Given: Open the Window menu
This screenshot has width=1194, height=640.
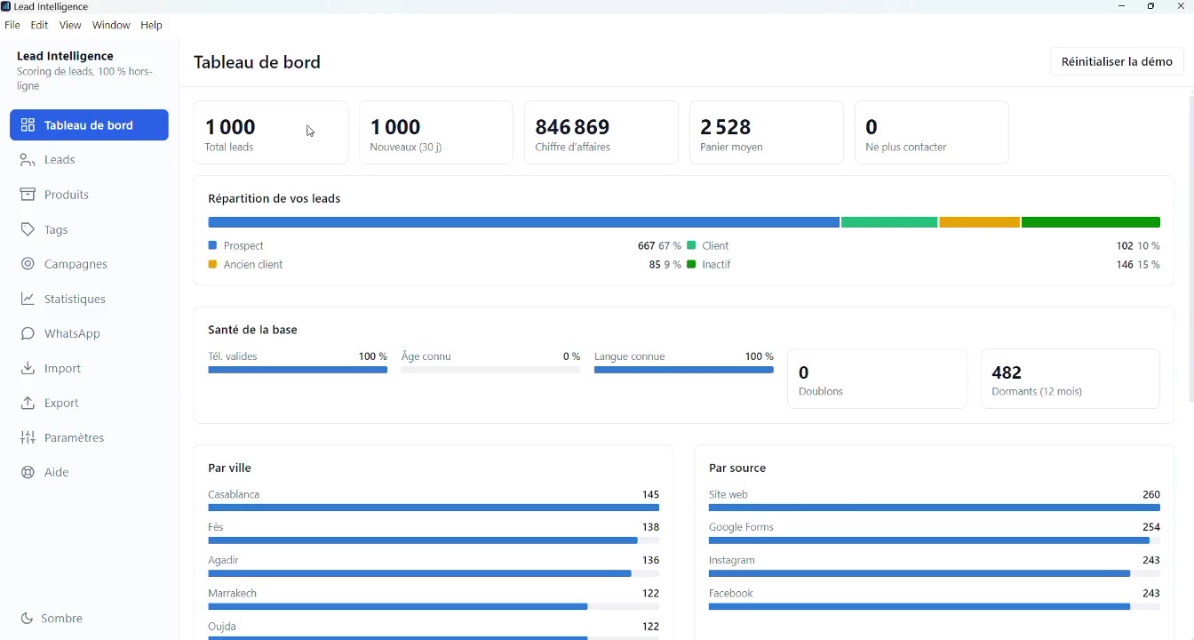Looking at the screenshot, I should pyautogui.click(x=111, y=25).
